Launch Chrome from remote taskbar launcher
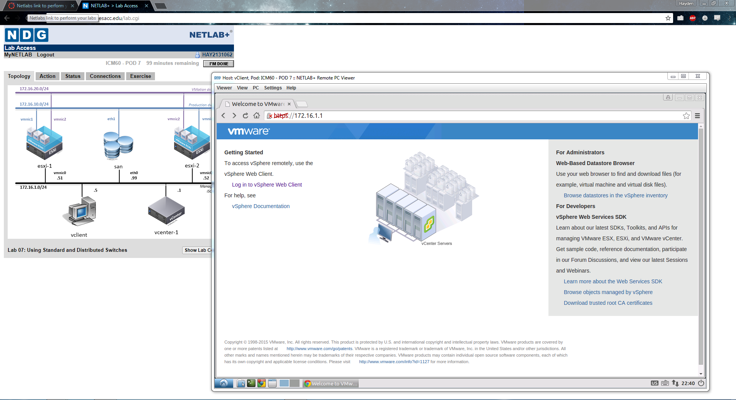Screen dimensions: 736x400 point(262,383)
